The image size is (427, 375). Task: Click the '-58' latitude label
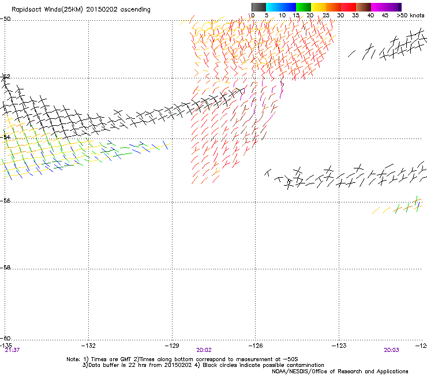[x=5, y=268]
